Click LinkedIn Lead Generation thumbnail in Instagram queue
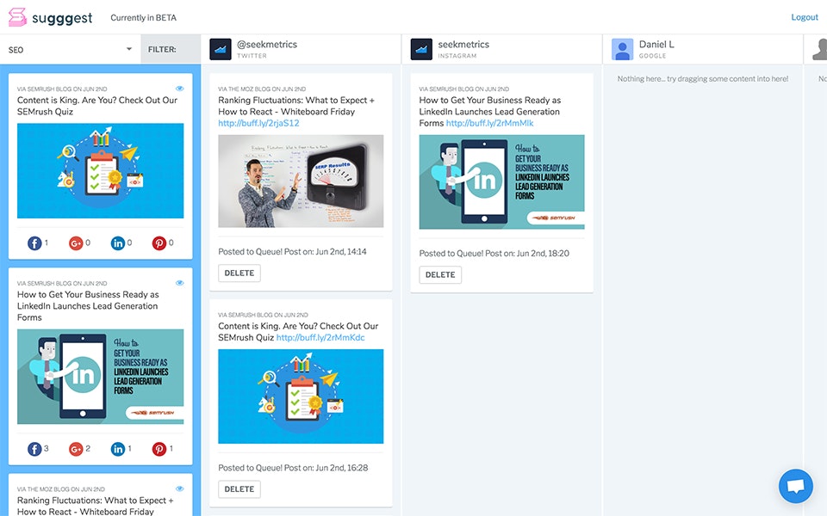This screenshot has height=516, width=827. click(x=501, y=181)
